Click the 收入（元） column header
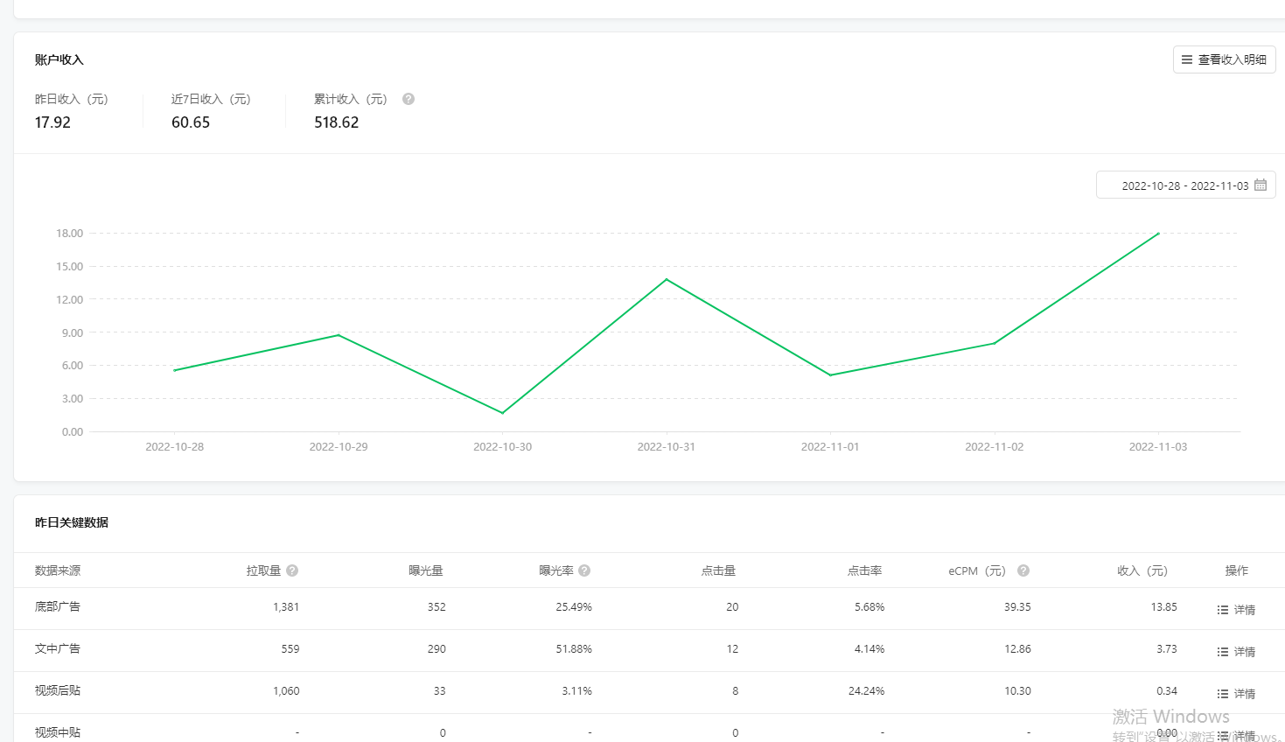 click(1142, 570)
